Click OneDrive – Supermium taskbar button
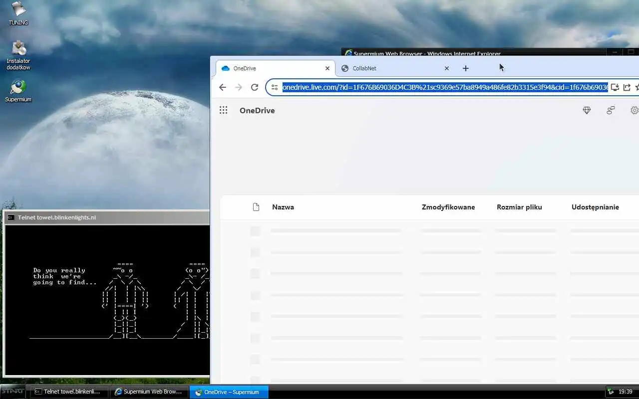This screenshot has height=399, width=639. 229,392
